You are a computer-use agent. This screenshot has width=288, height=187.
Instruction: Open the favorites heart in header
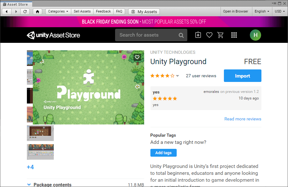click(209, 35)
